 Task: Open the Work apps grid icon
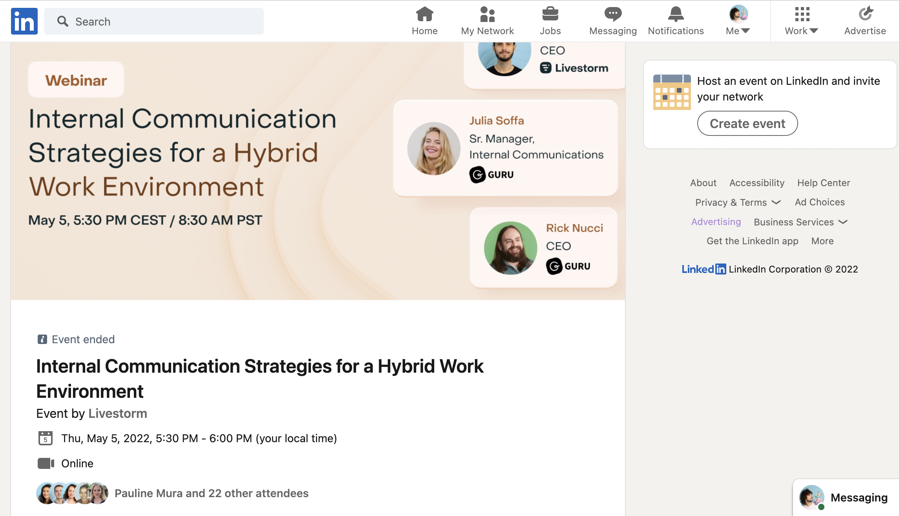coord(802,14)
